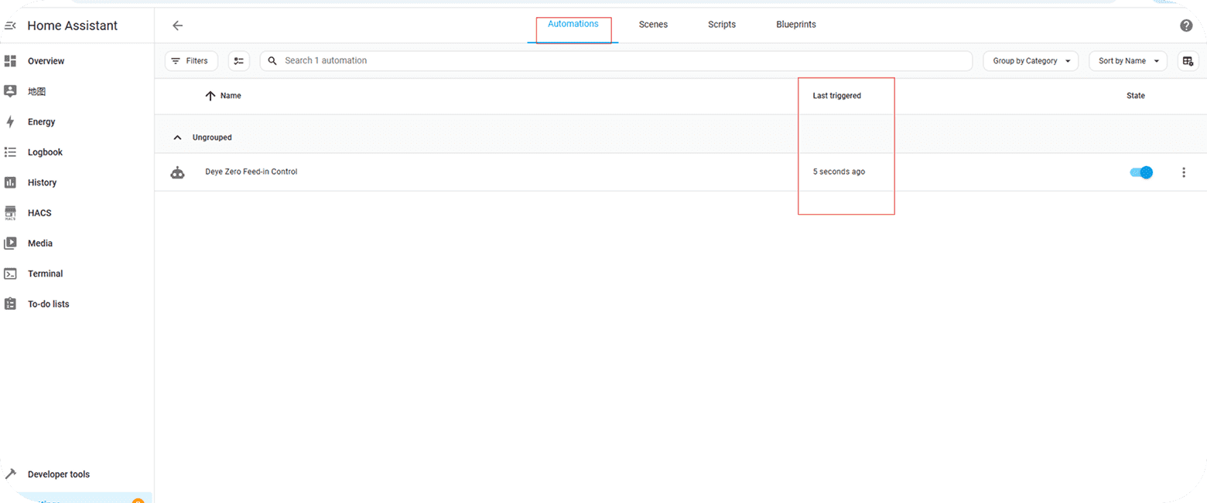Click the selection mode checklist icon

coord(239,61)
